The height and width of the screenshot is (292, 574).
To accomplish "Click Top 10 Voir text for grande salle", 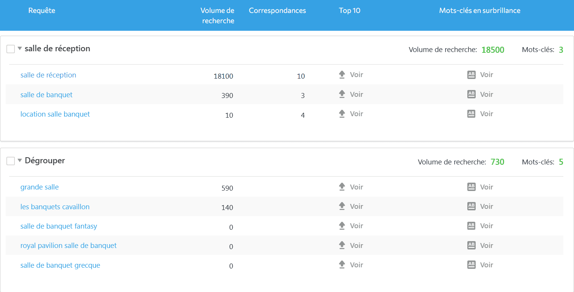I will pos(356,187).
